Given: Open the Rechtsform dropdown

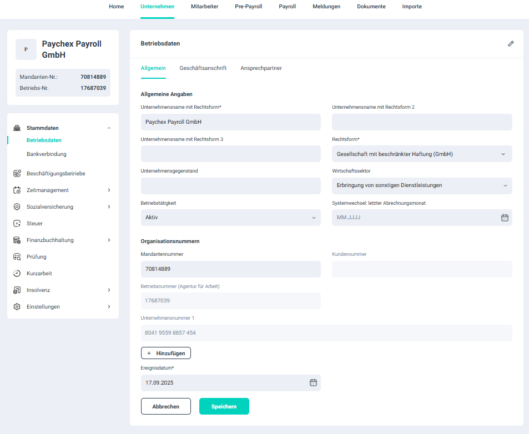Looking at the screenshot, I should (x=422, y=154).
